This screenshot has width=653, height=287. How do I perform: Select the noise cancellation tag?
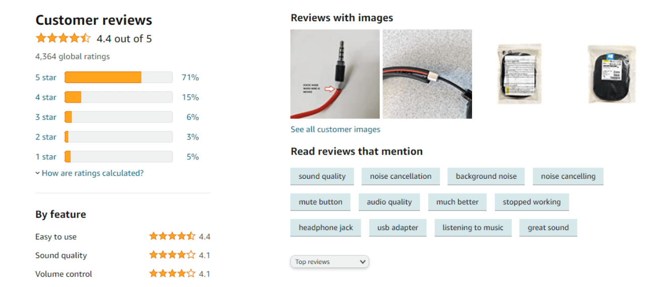401,176
